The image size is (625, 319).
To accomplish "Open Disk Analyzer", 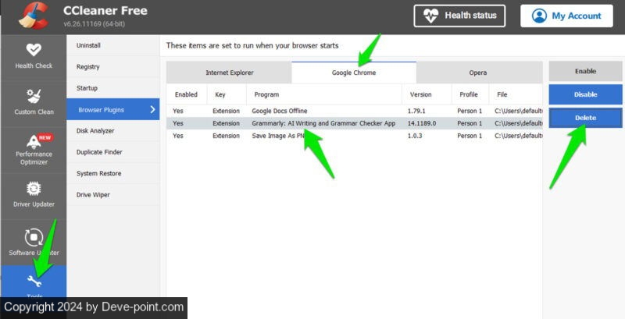I will tap(95, 131).
